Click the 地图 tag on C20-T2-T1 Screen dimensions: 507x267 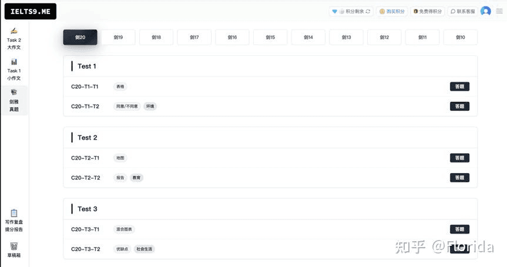[120, 158]
